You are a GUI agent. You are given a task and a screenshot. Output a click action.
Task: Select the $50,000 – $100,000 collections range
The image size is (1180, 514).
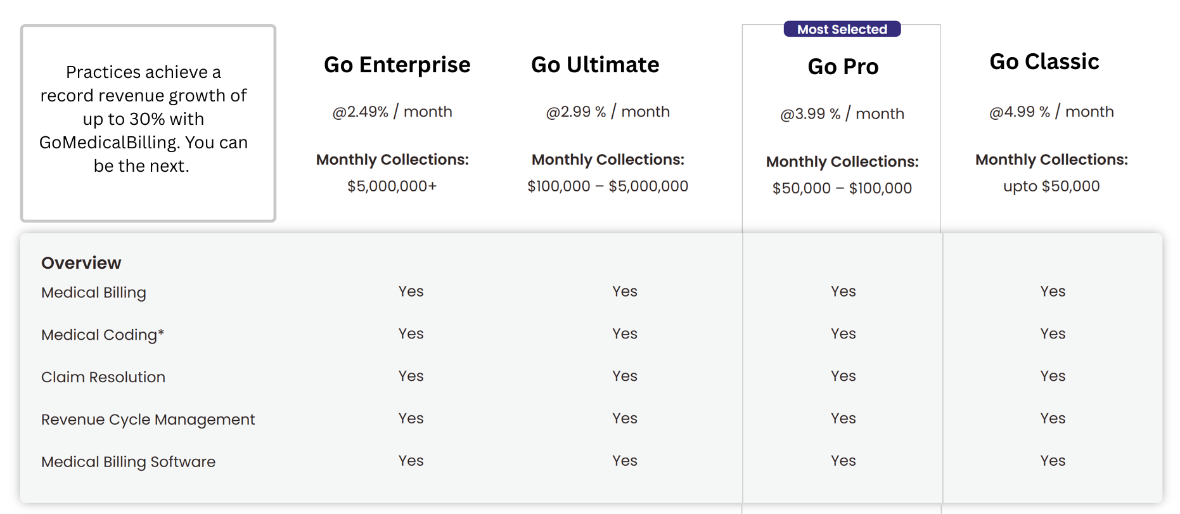point(842,188)
